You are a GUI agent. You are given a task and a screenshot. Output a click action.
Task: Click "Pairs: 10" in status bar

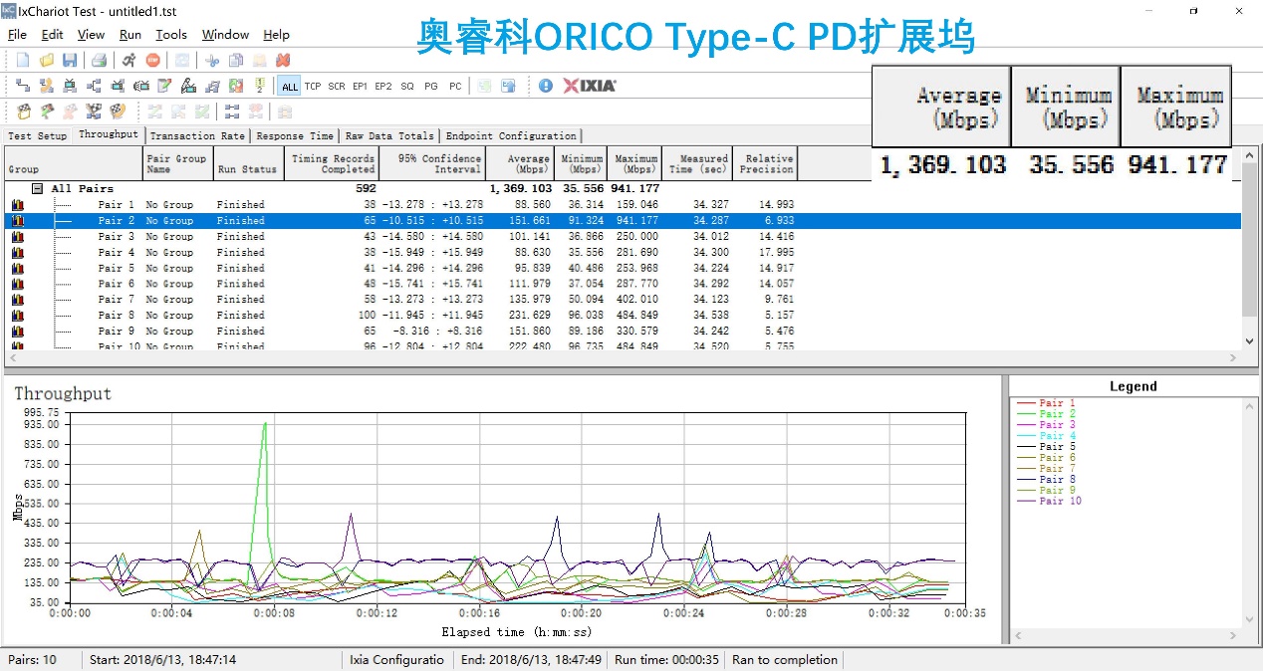(33, 660)
